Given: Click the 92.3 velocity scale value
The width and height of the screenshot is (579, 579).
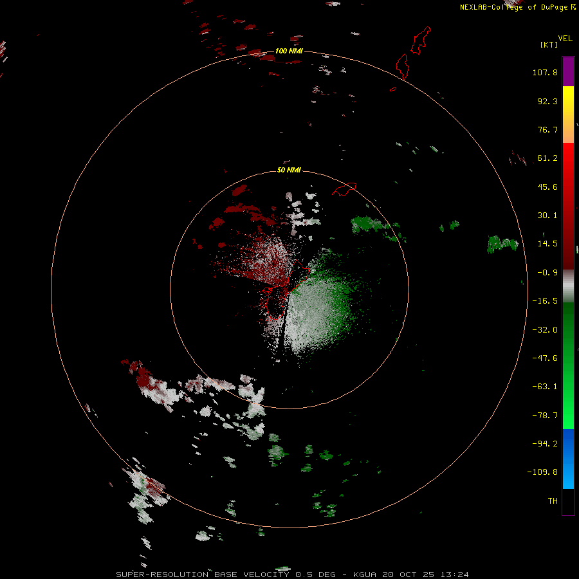Looking at the screenshot, I should pyautogui.click(x=547, y=101).
